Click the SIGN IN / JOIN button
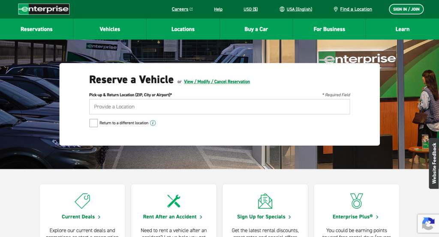Screen dimensions: 439x237 406,9
